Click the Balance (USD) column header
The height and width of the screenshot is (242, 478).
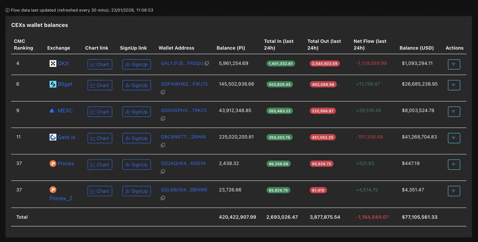416,48
